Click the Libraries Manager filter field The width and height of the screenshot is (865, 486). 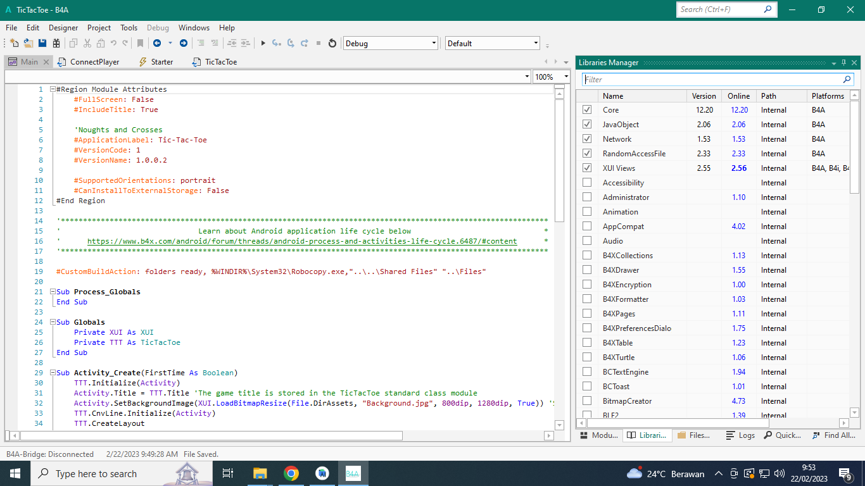(x=712, y=80)
